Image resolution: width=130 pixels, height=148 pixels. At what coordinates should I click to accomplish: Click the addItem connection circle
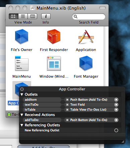[x=116, y=100]
